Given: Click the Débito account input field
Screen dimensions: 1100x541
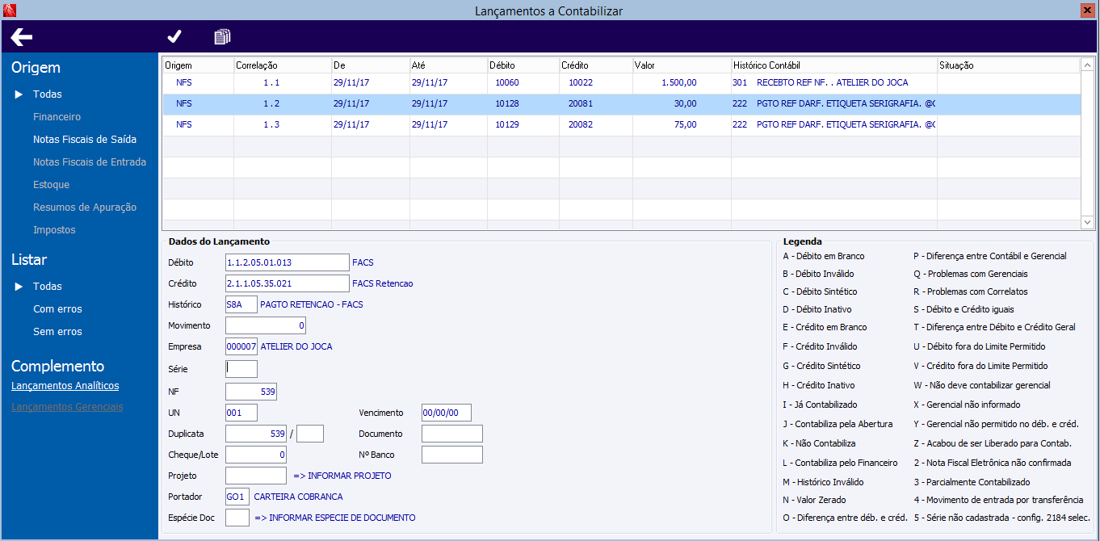Looking at the screenshot, I should (x=287, y=262).
